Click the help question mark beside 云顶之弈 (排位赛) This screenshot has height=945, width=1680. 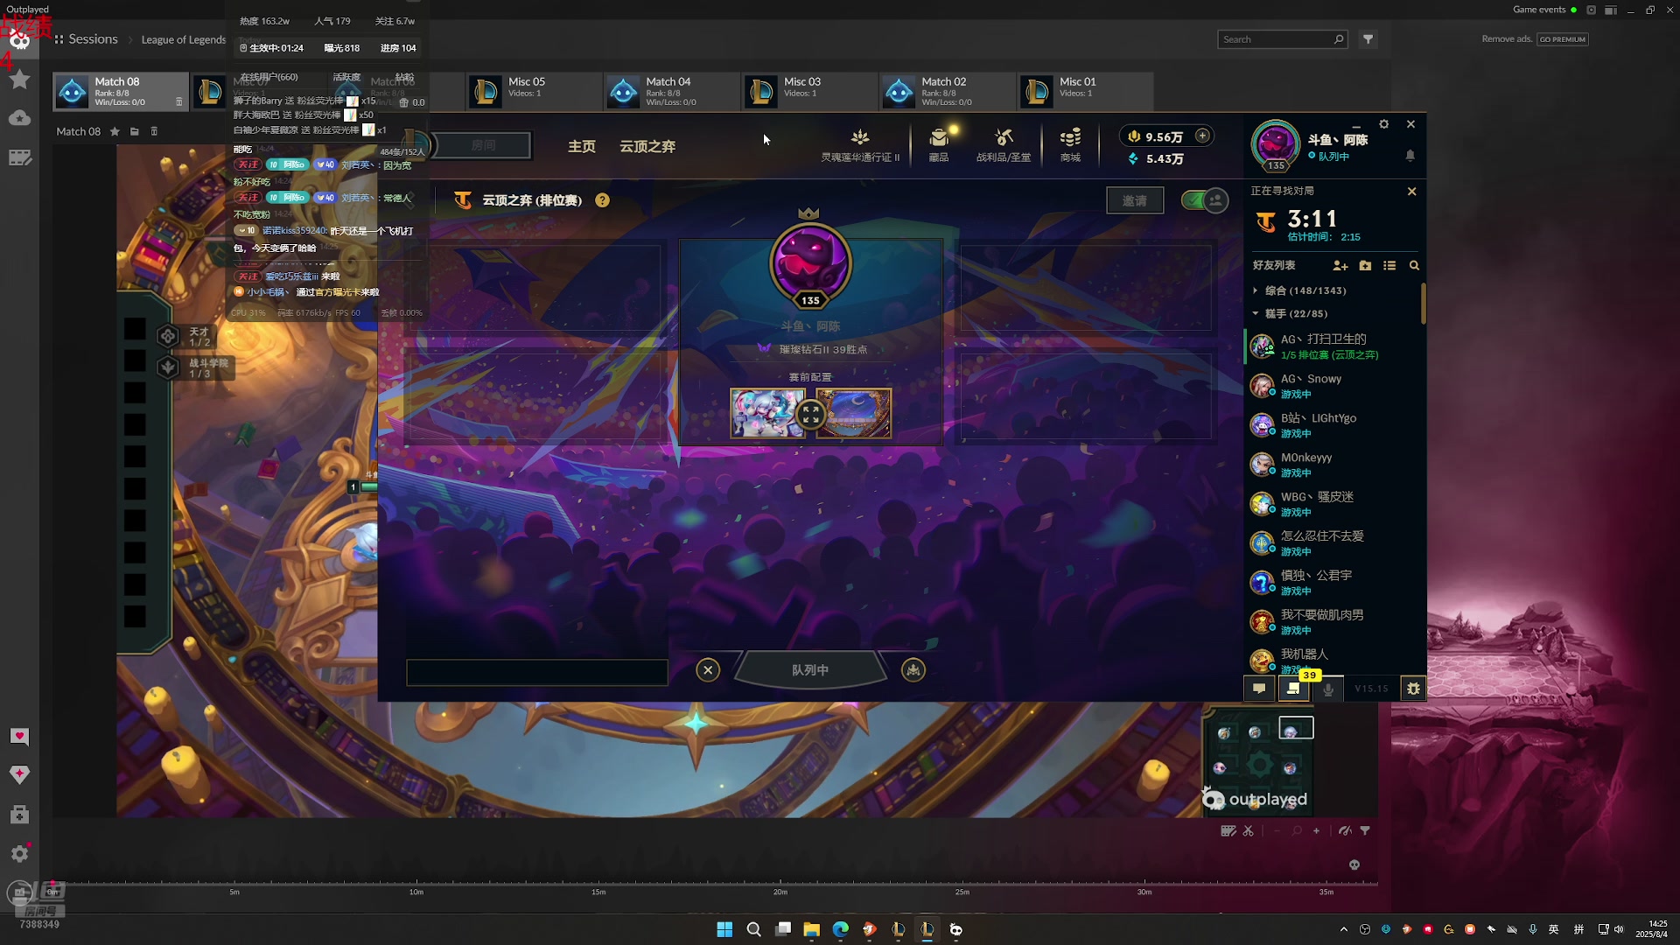click(603, 200)
